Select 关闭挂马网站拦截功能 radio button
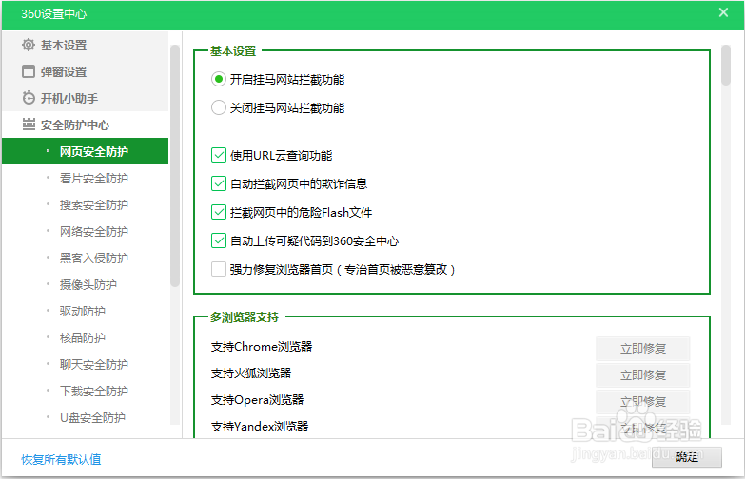 [218, 107]
